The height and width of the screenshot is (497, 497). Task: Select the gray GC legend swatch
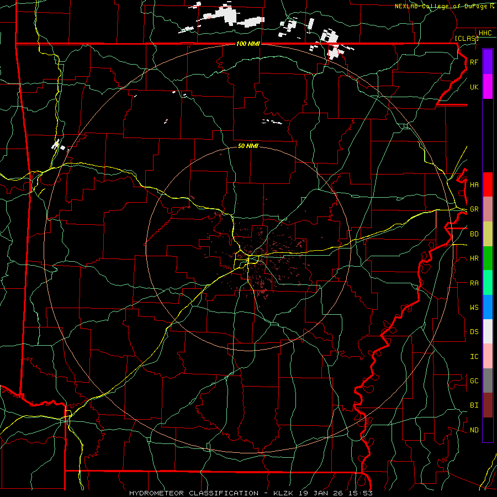click(488, 380)
